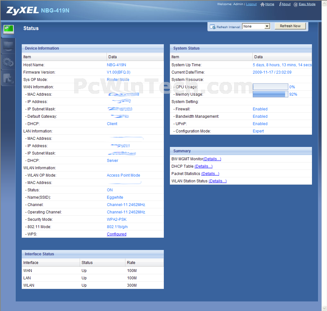This screenshot has width=327, height=311.
Task: Click Access Point Mode value
Action: click(124, 175)
